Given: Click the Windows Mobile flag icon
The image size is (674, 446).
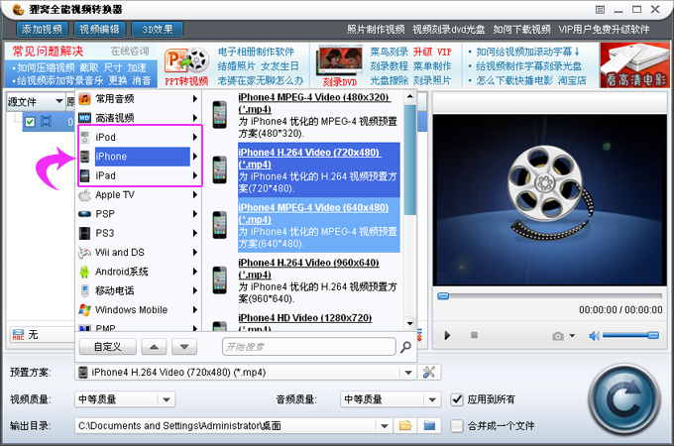Looking at the screenshot, I should (84, 310).
